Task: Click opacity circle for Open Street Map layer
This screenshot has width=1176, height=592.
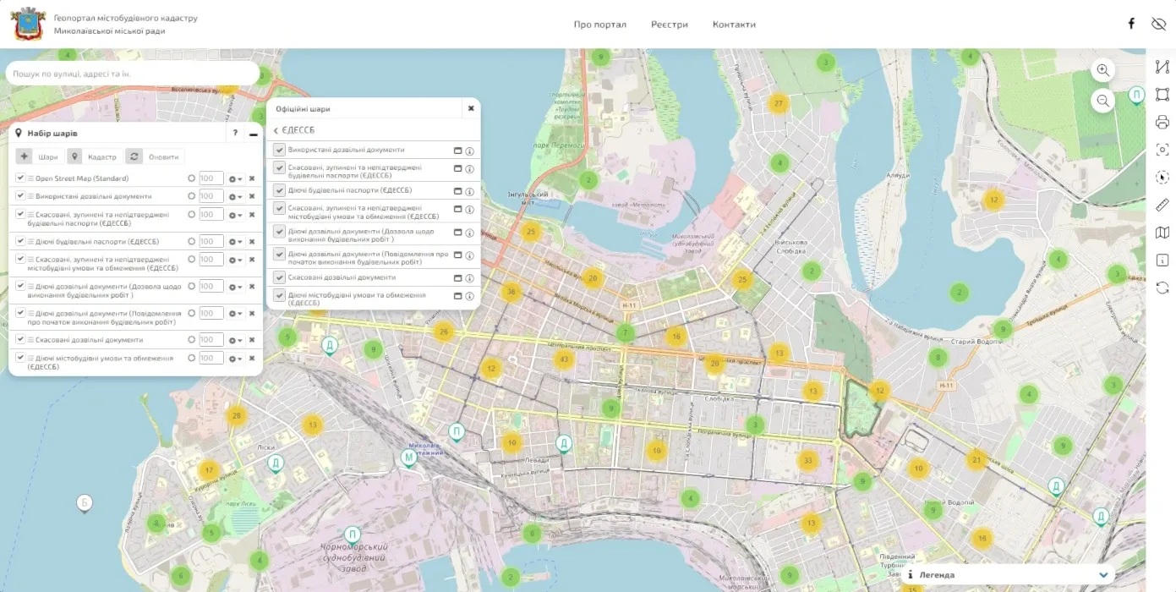Action: point(192,178)
